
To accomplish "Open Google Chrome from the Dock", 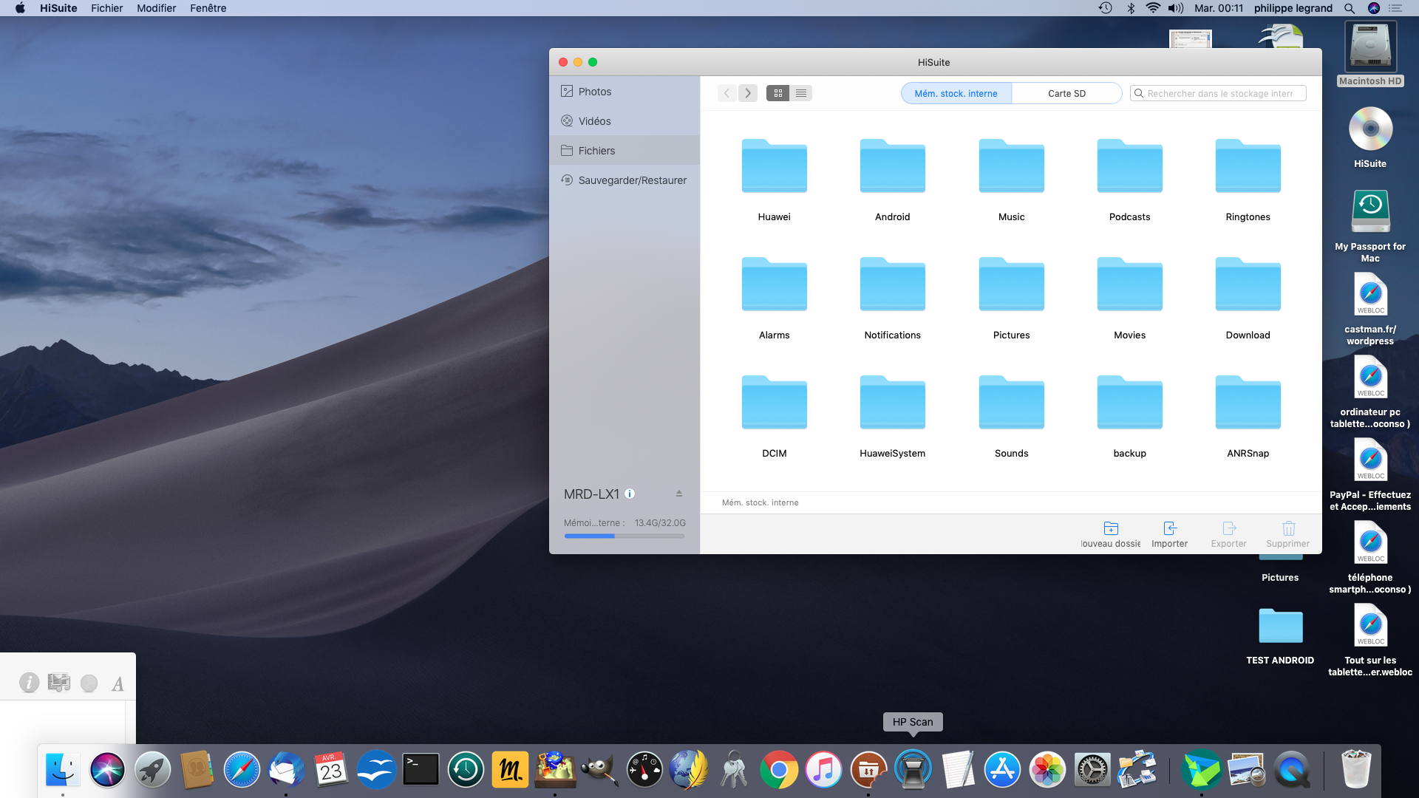I will (778, 770).
